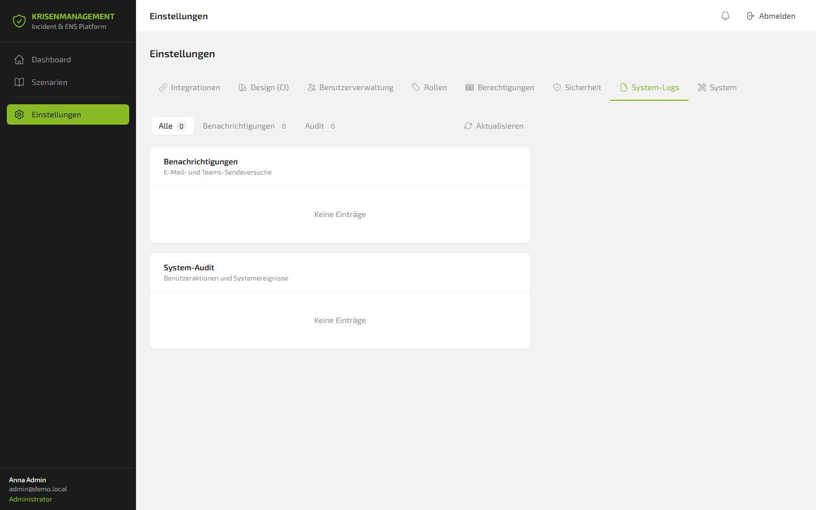The image size is (816, 510).
Task: Click the Sicherheit shield icon
Action: pyautogui.click(x=557, y=87)
